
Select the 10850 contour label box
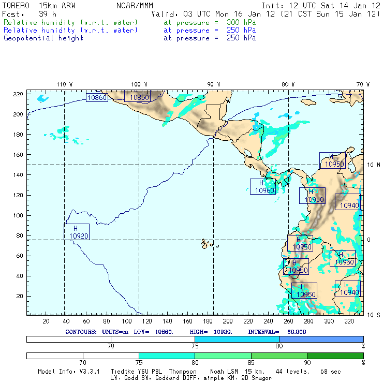139,96
